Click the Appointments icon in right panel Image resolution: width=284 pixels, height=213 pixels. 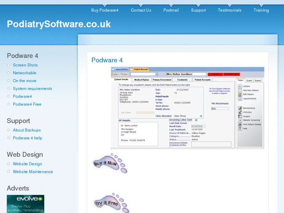click(x=240, y=99)
